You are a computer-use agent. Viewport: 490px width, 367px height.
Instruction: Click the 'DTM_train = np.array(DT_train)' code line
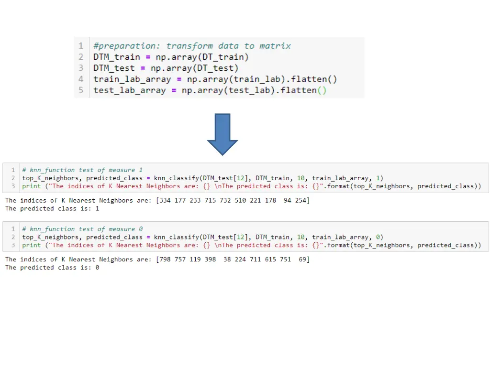coord(171,57)
